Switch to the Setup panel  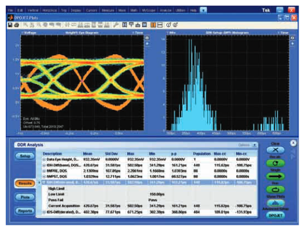pyautogui.click(x=25, y=156)
